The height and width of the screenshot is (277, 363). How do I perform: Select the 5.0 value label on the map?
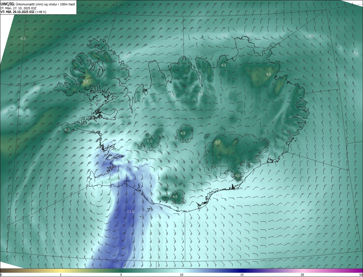pos(150,141)
